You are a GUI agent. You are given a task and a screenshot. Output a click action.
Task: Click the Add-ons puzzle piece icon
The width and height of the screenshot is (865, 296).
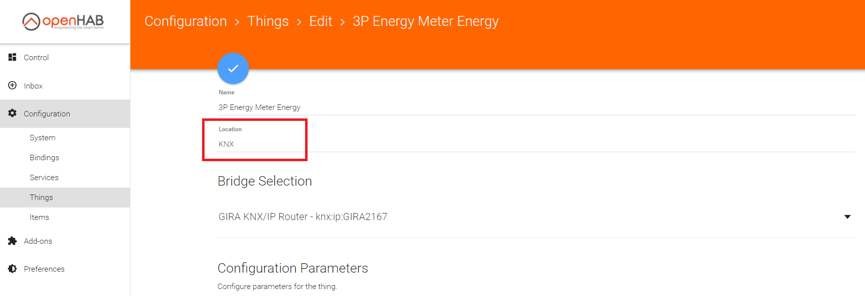point(12,241)
